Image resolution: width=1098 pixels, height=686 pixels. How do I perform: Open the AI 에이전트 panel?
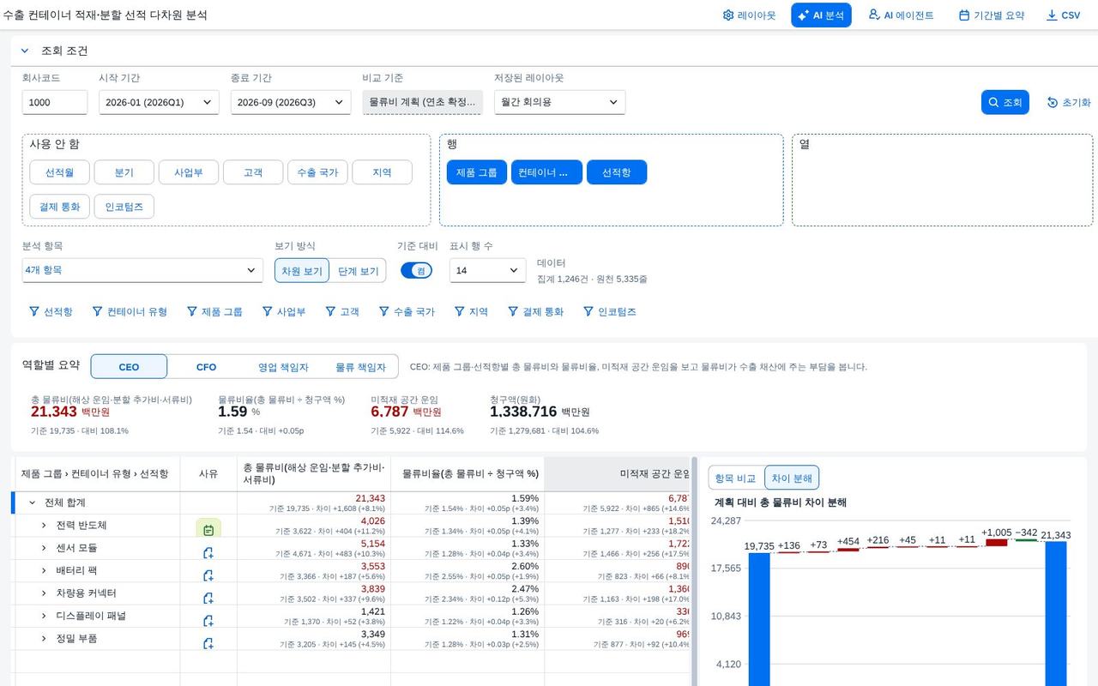tap(901, 15)
